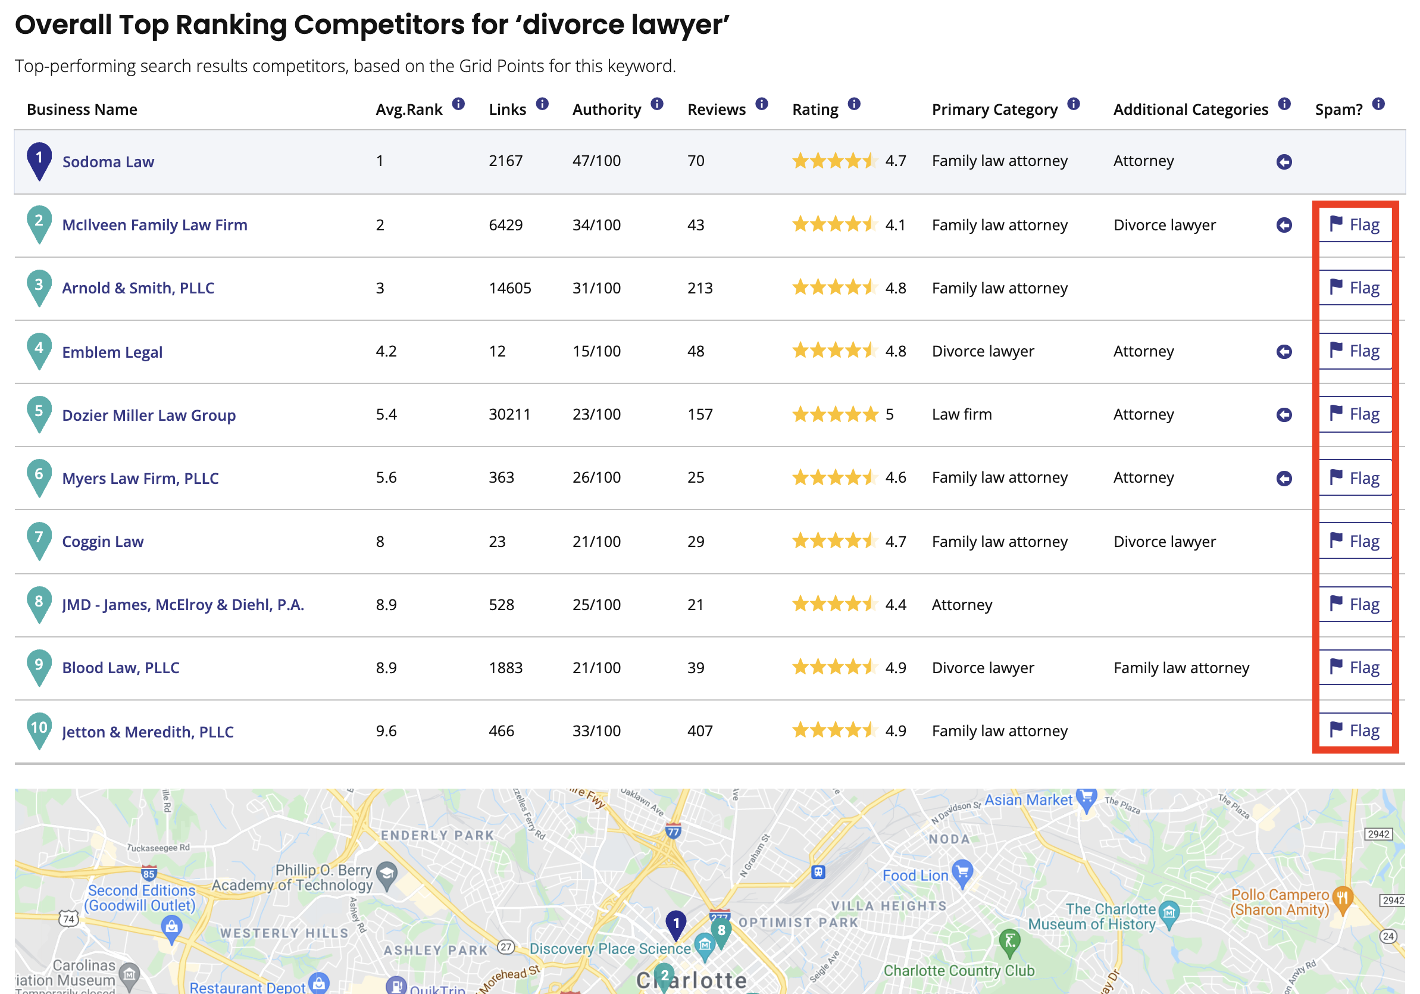
Task: Click the number 2 pin for McIlveen
Action: click(x=39, y=224)
